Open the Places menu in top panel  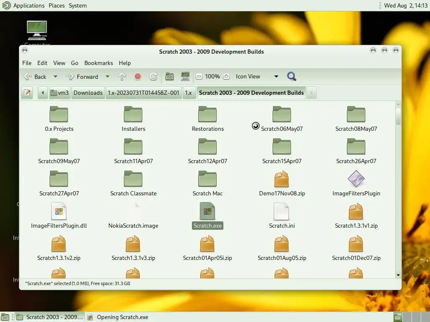click(x=57, y=5)
